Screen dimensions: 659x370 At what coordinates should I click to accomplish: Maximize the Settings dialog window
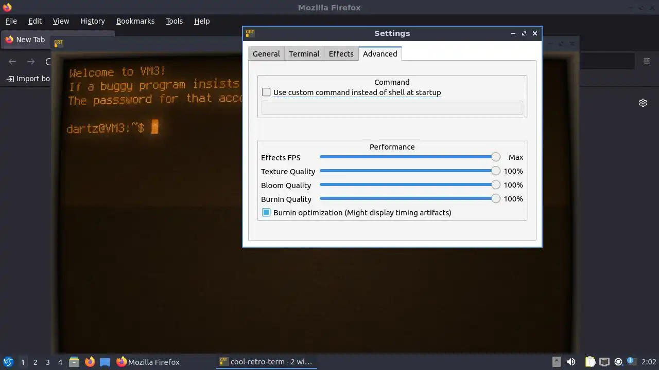(x=524, y=33)
